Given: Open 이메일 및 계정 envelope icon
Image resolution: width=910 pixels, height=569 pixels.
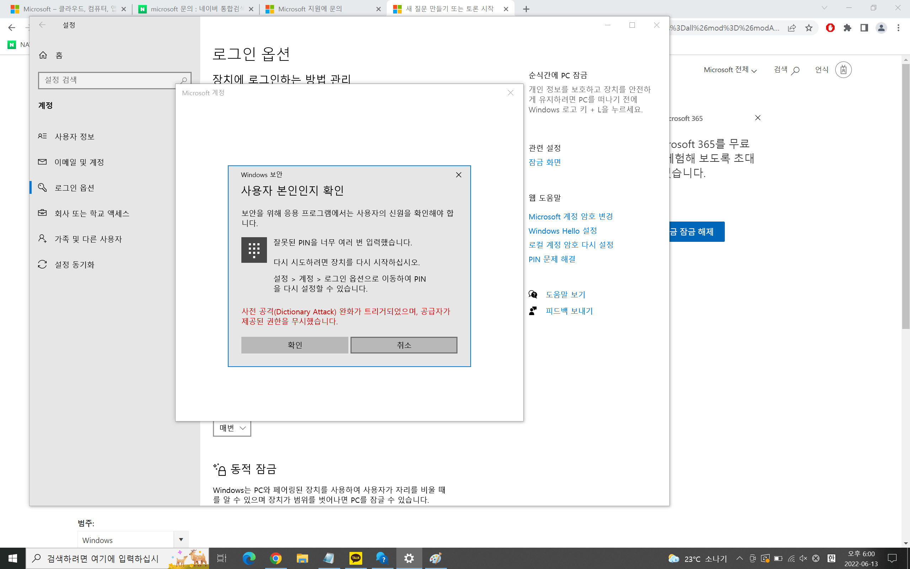Looking at the screenshot, I should click(x=42, y=162).
